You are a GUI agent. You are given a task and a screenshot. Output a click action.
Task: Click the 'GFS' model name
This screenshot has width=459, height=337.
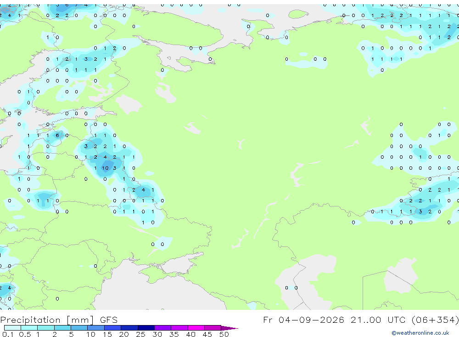pyautogui.click(x=109, y=320)
